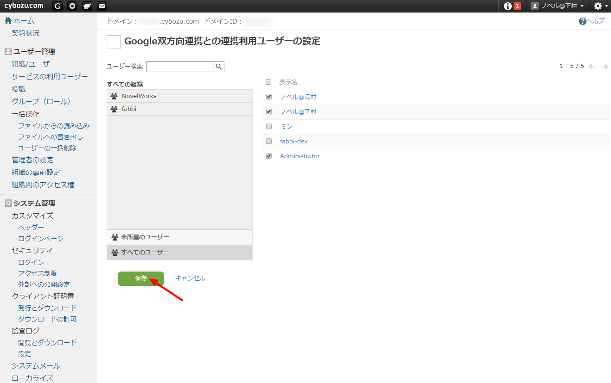The image size is (611, 383).
Task: Select the fabbi organization
Action: pyautogui.click(x=179, y=109)
